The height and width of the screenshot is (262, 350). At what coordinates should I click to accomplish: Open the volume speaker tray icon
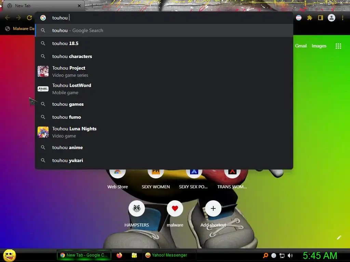290,256
